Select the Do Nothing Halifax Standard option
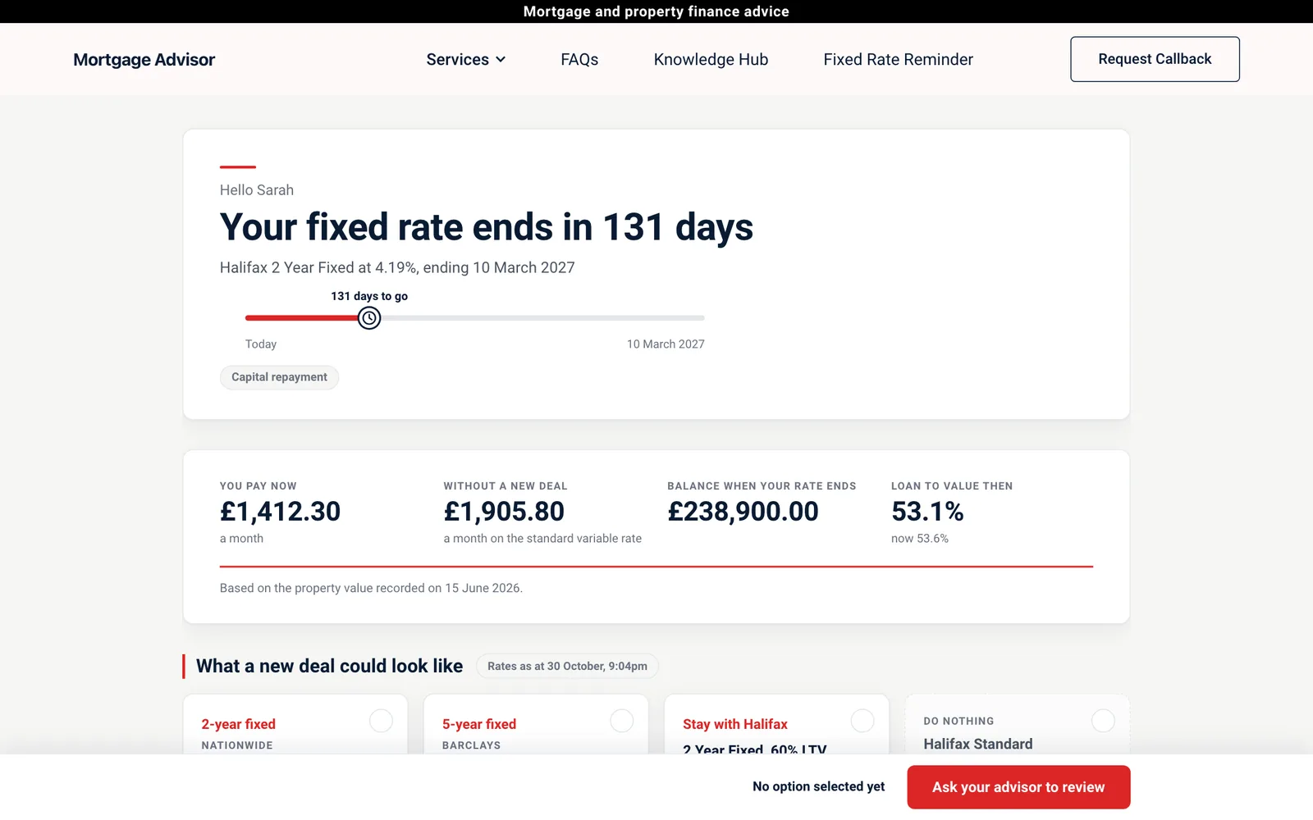 (x=1103, y=721)
